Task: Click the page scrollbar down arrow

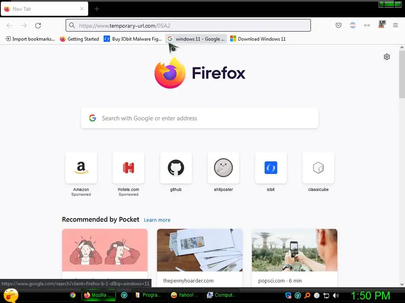Action: [x=402, y=284]
